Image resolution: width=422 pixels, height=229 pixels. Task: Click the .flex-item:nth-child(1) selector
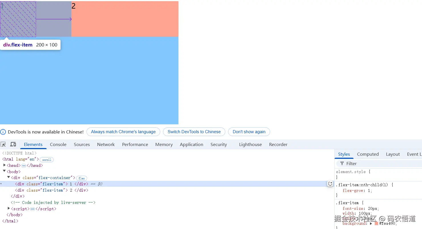coord(362,185)
